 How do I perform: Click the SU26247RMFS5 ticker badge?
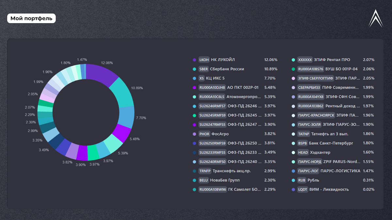click(x=212, y=125)
